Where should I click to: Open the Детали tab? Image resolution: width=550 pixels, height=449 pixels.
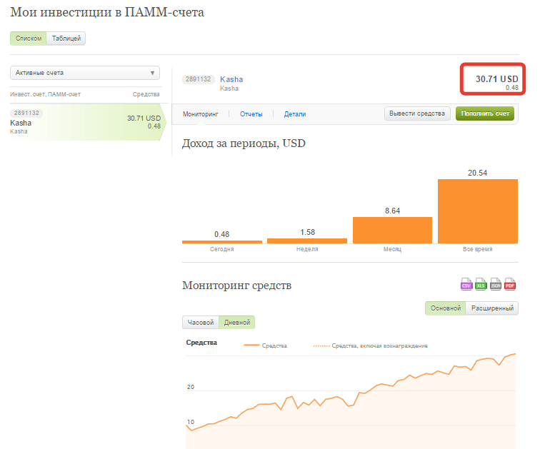tap(295, 114)
